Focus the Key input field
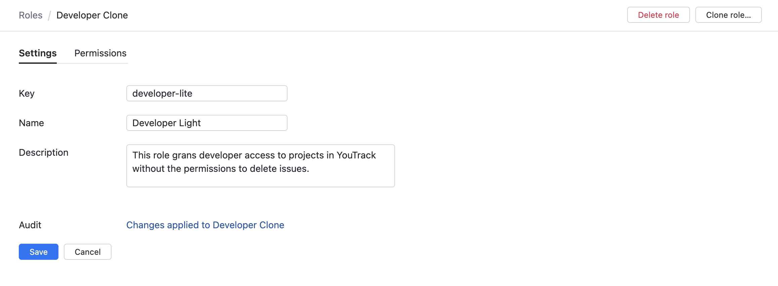This screenshot has width=778, height=286. point(207,94)
